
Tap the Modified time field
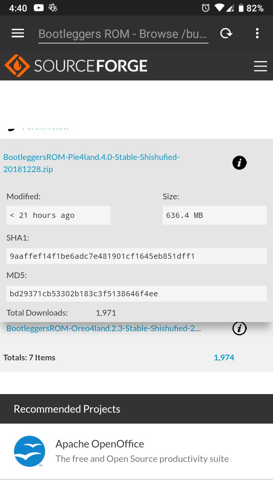point(58,215)
